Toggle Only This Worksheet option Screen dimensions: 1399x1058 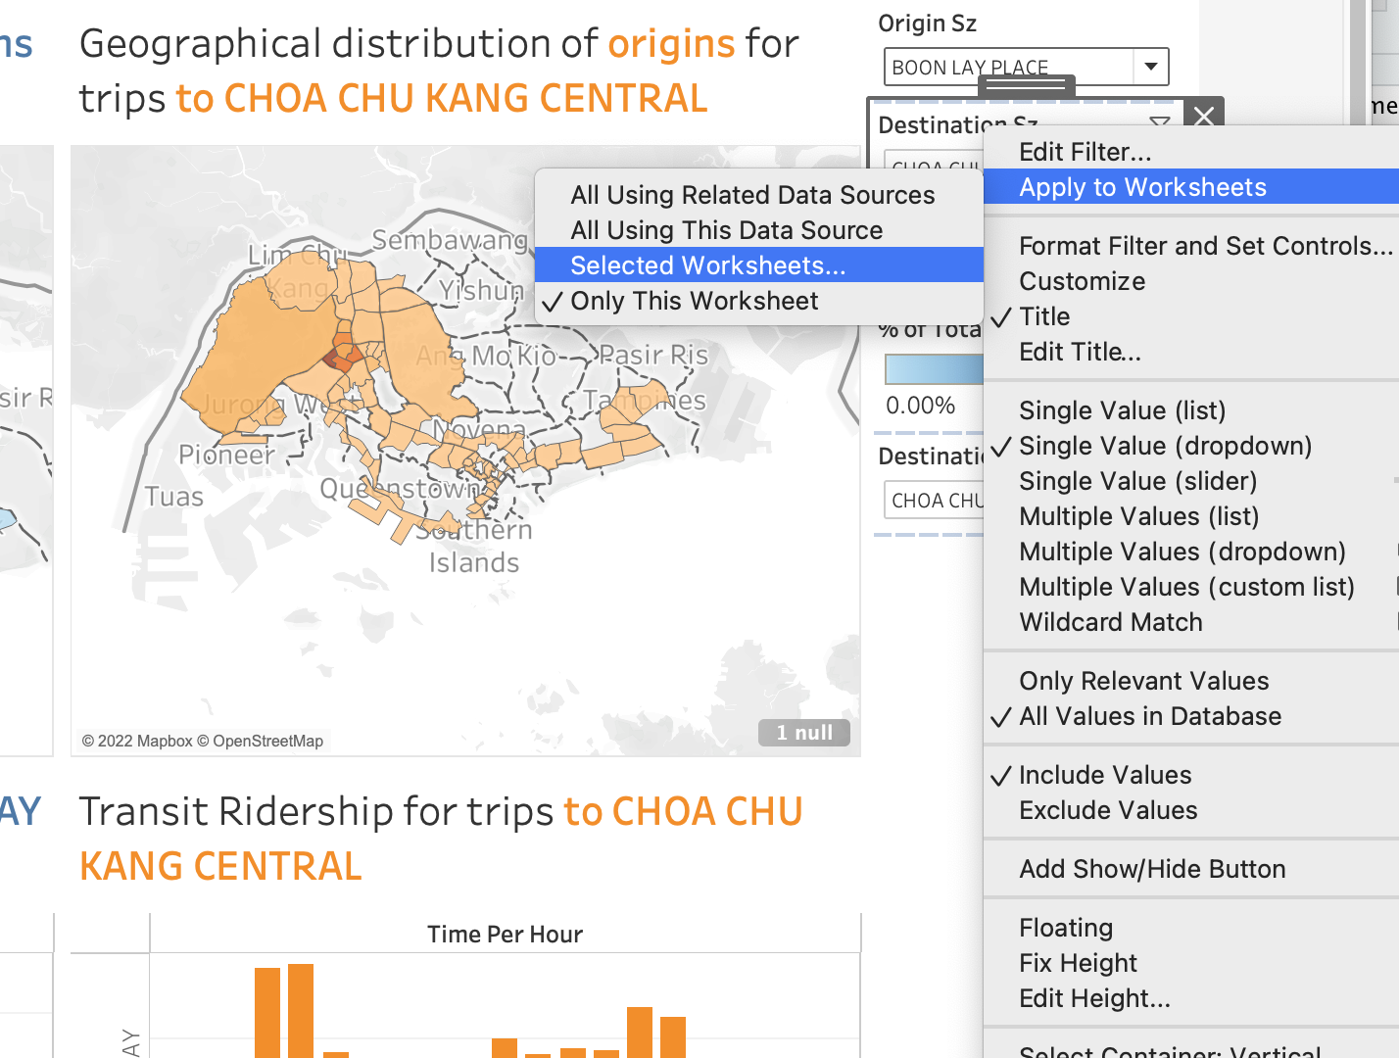point(694,301)
